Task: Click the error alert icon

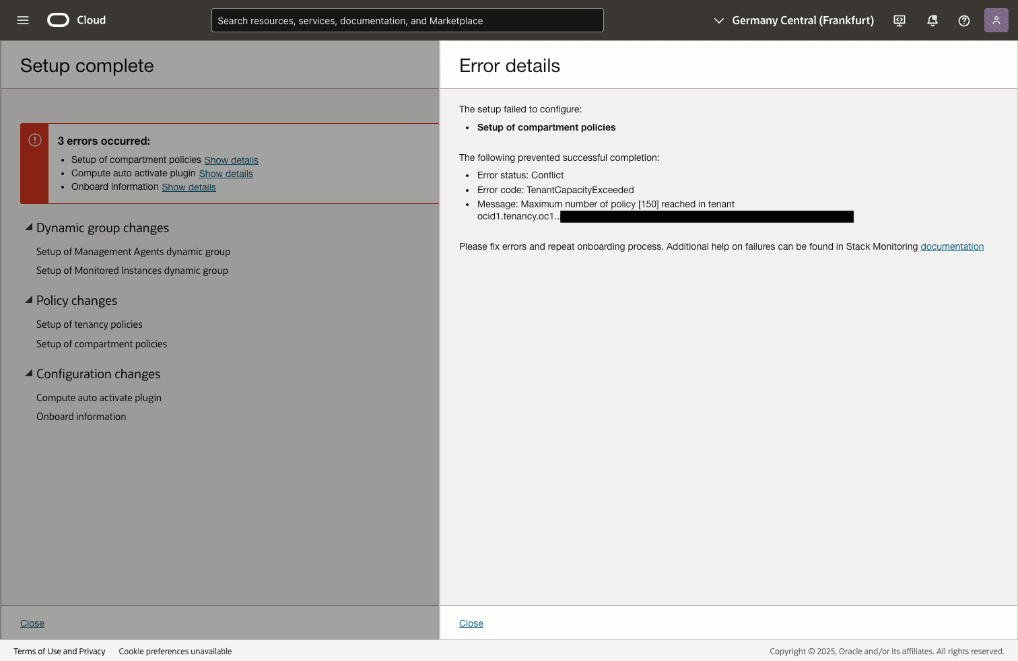Action: click(x=34, y=139)
